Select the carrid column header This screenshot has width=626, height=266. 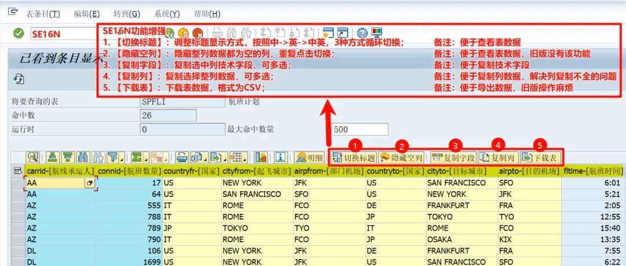(x=60, y=172)
